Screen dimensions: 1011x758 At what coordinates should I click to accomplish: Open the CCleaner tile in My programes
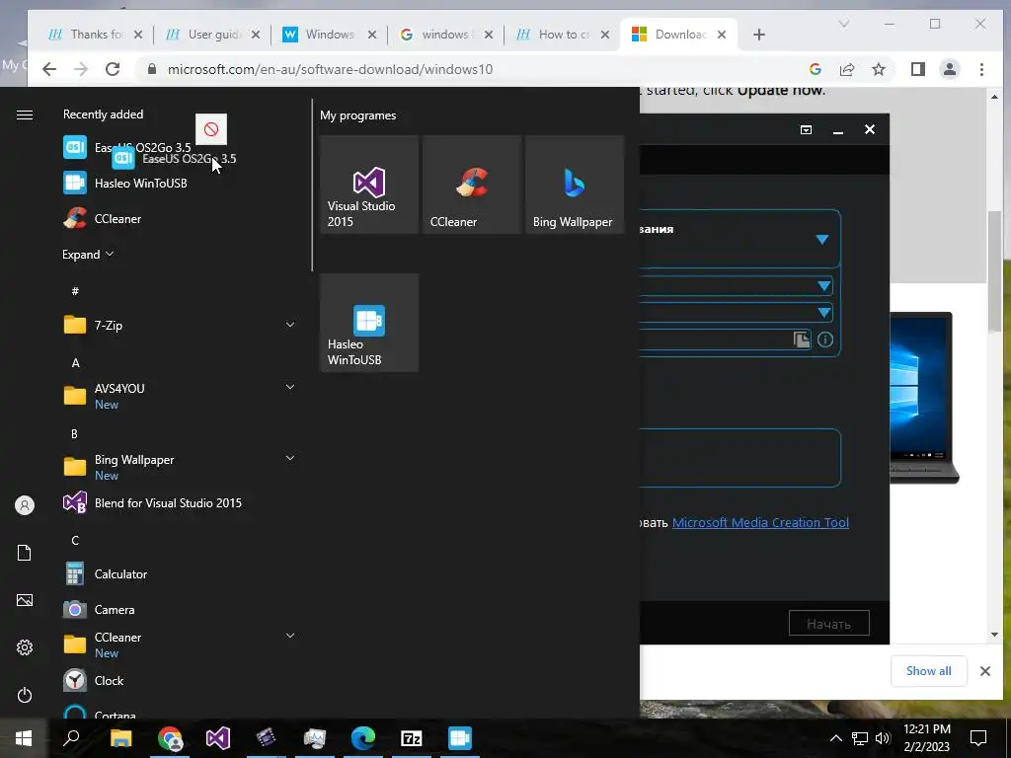(x=472, y=185)
